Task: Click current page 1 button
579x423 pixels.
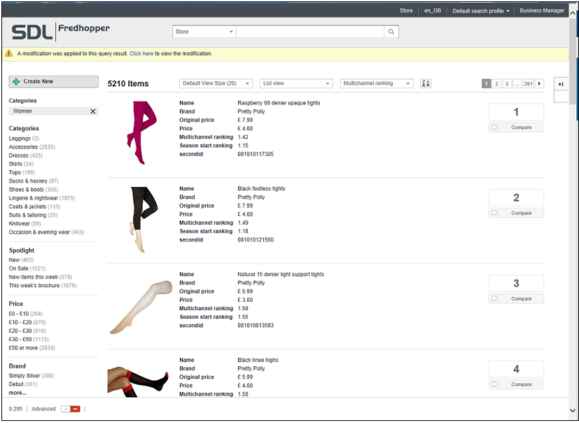Action: point(487,83)
